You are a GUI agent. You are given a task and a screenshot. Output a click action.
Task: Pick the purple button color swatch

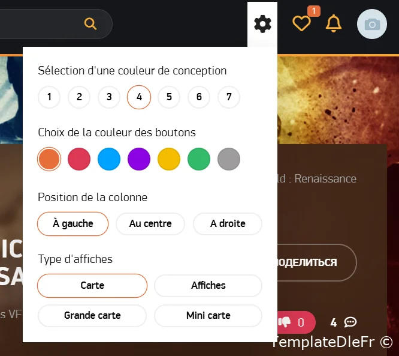139,159
